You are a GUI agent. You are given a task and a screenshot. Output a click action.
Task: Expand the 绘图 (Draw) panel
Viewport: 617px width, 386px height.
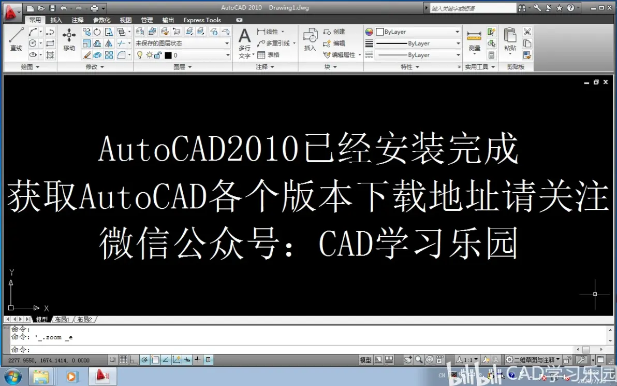point(31,67)
